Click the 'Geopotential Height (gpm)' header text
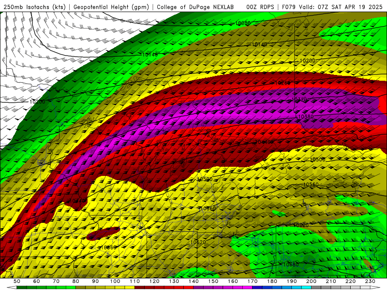The width and height of the screenshot is (387, 290). click(111, 7)
